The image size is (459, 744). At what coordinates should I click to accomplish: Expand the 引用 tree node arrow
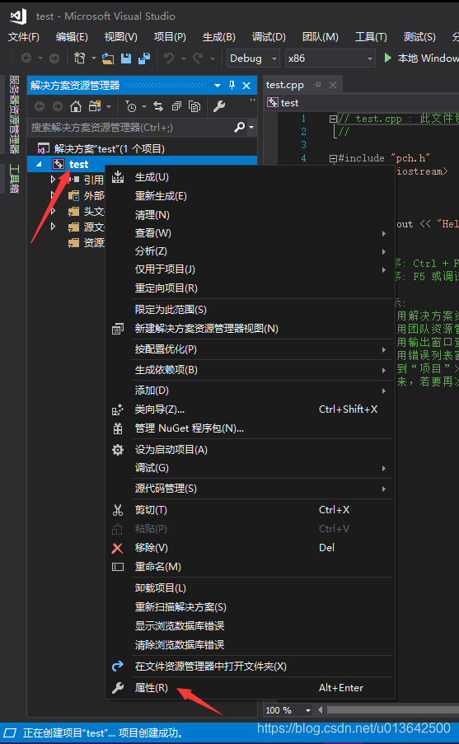54,180
